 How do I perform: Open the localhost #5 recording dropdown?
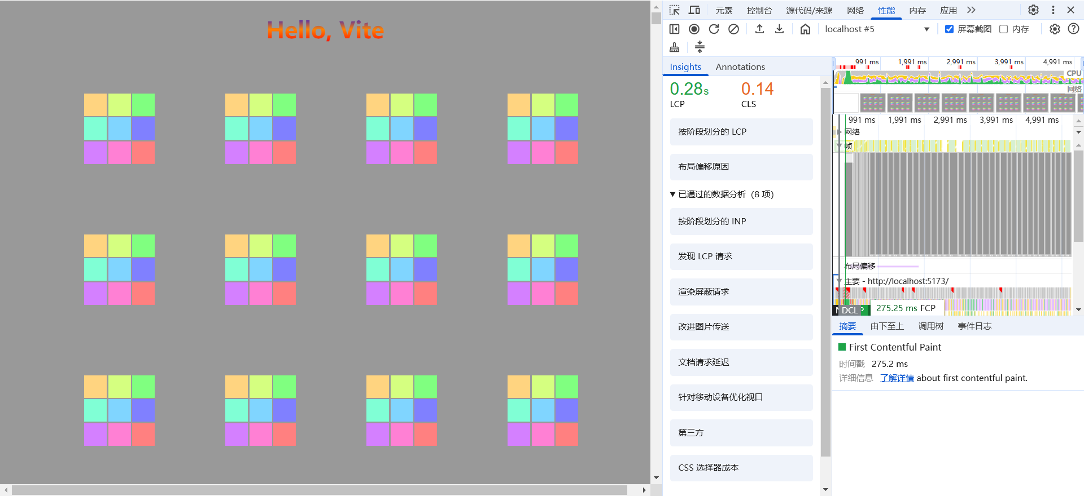pos(877,29)
